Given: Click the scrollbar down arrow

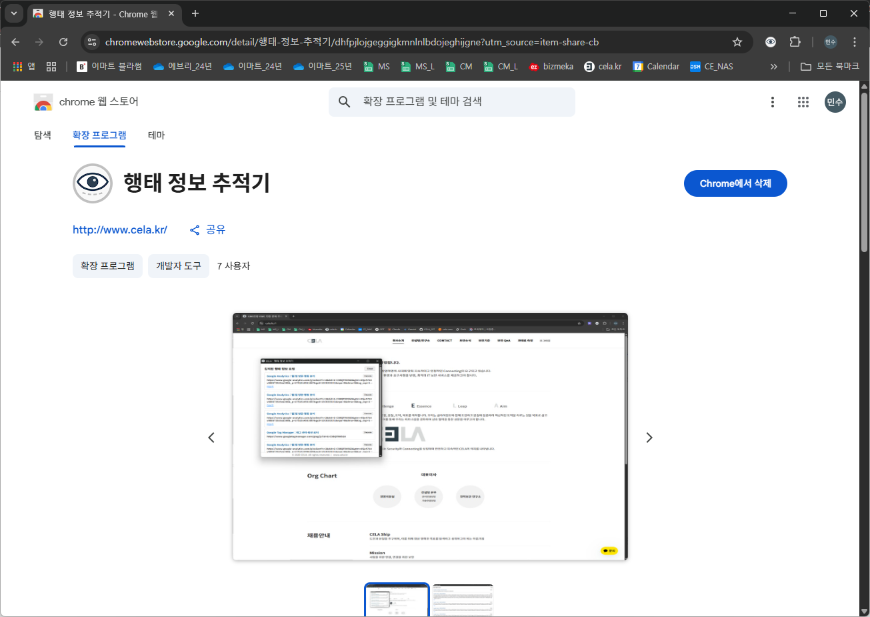Looking at the screenshot, I should [864, 611].
